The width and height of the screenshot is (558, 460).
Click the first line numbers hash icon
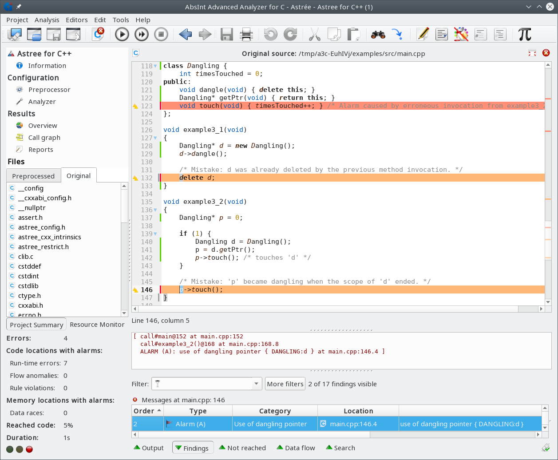pos(481,34)
